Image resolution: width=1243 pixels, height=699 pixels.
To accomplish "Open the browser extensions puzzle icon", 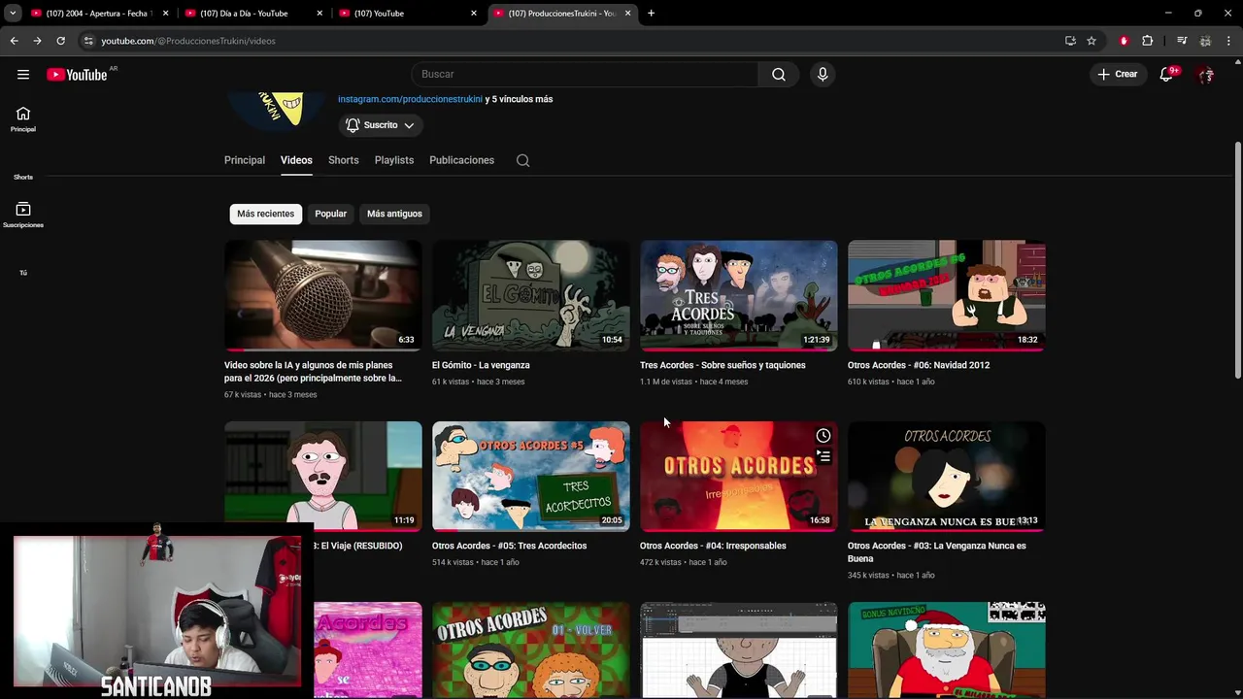I will point(1148,41).
